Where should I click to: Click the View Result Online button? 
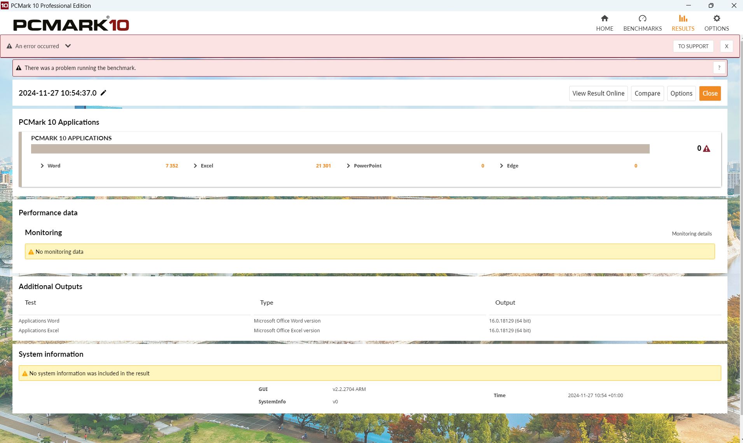(x=598, y=94)
